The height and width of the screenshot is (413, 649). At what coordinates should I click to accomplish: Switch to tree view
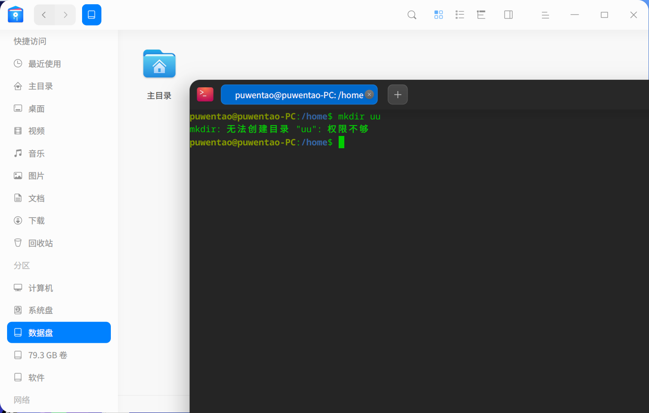[x=481, y=15]
